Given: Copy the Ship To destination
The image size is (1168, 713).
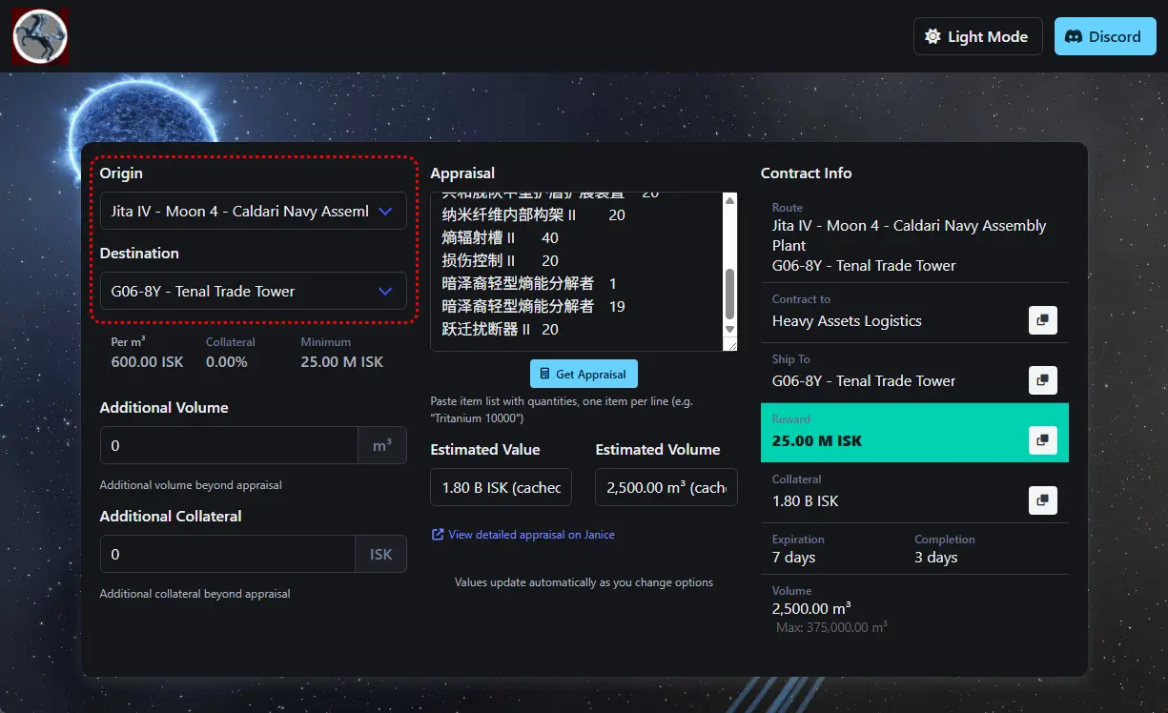Looking at the screenshot, I should [x=1042, y=380].
